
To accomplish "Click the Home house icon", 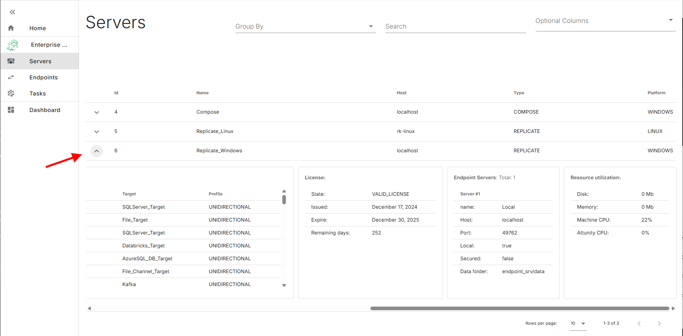I will (11, 28).
